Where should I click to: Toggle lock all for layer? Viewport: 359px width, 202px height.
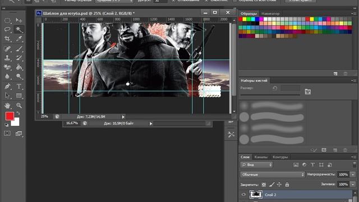[x=287, y=185]
